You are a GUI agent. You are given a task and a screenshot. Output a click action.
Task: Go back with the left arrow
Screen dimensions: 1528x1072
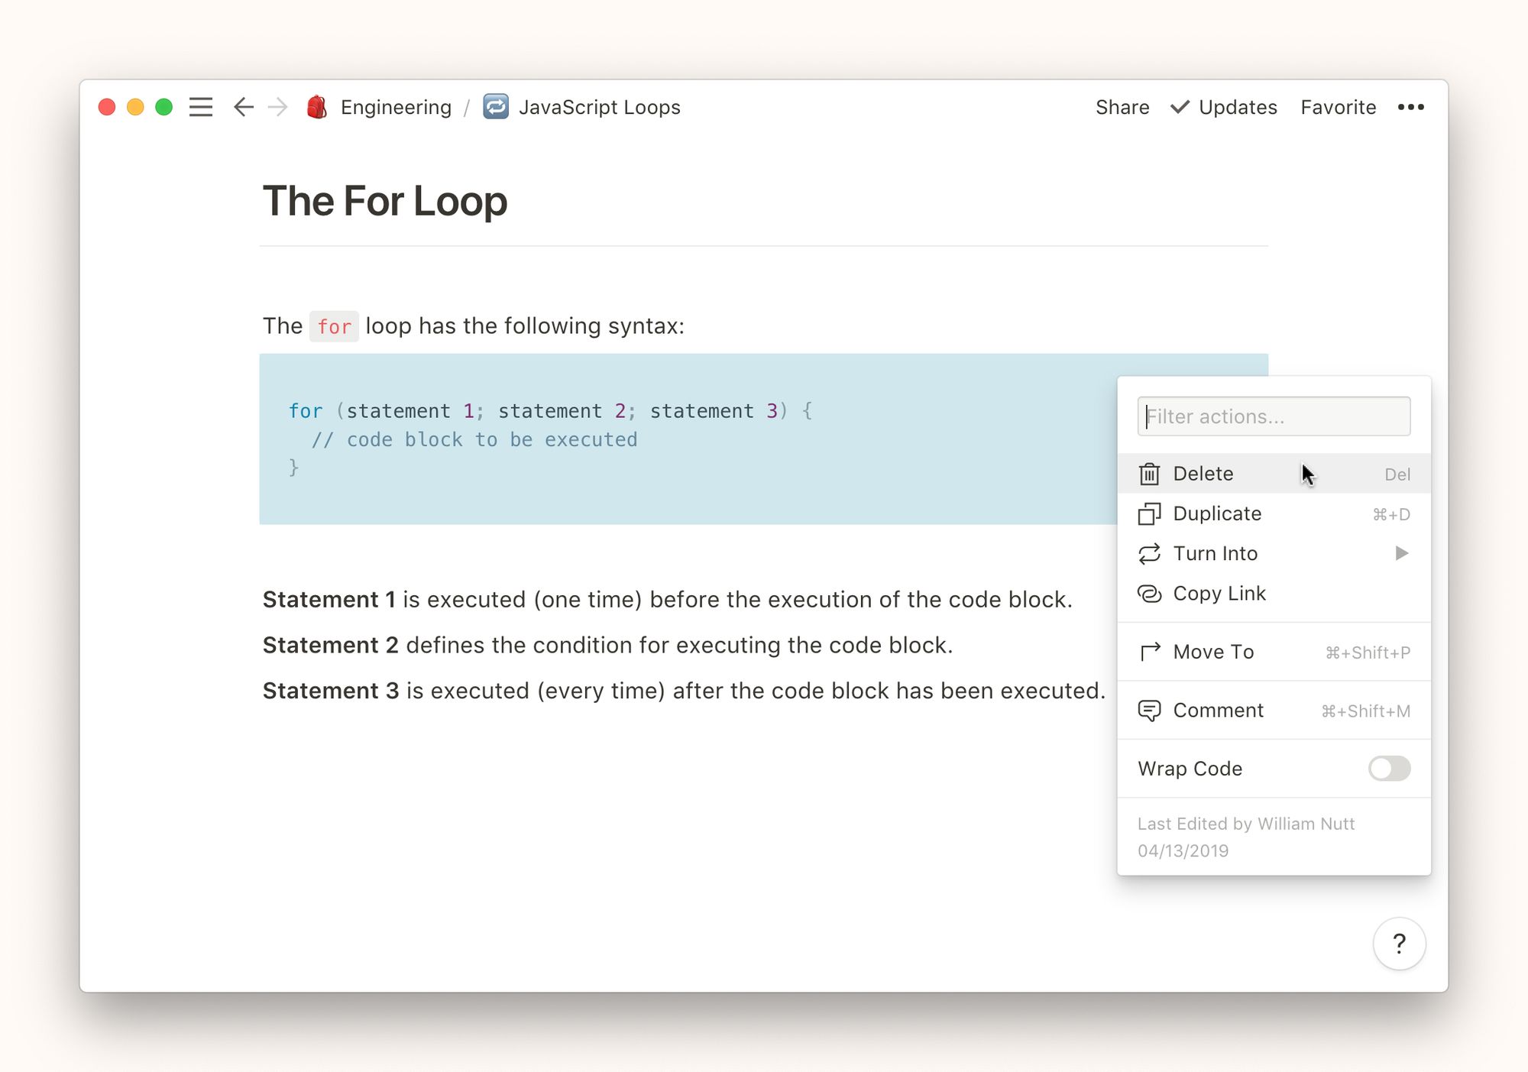point(243,107)
